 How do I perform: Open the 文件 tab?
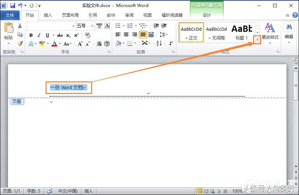pyautogui.click(x=10, y=15)
